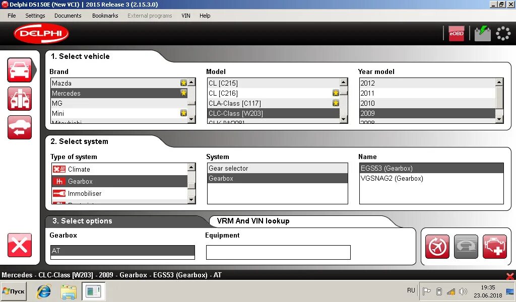The width and height of the screenshot is (516, 302).
Task: Click the Delphi logo
Action: 41,34
